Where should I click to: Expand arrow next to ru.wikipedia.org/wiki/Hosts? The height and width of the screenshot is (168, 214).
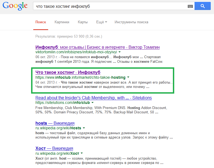pos(84,128)
